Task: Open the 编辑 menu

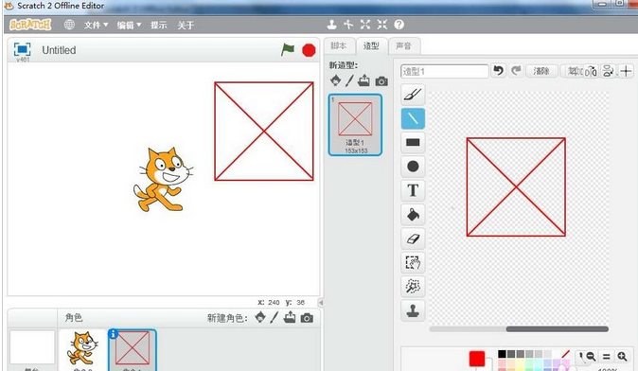Action: (x=129, y=26)
